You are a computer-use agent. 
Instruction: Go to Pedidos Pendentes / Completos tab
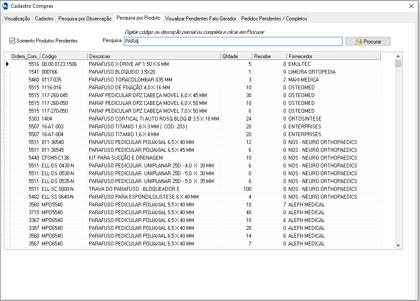click(274, 19)
